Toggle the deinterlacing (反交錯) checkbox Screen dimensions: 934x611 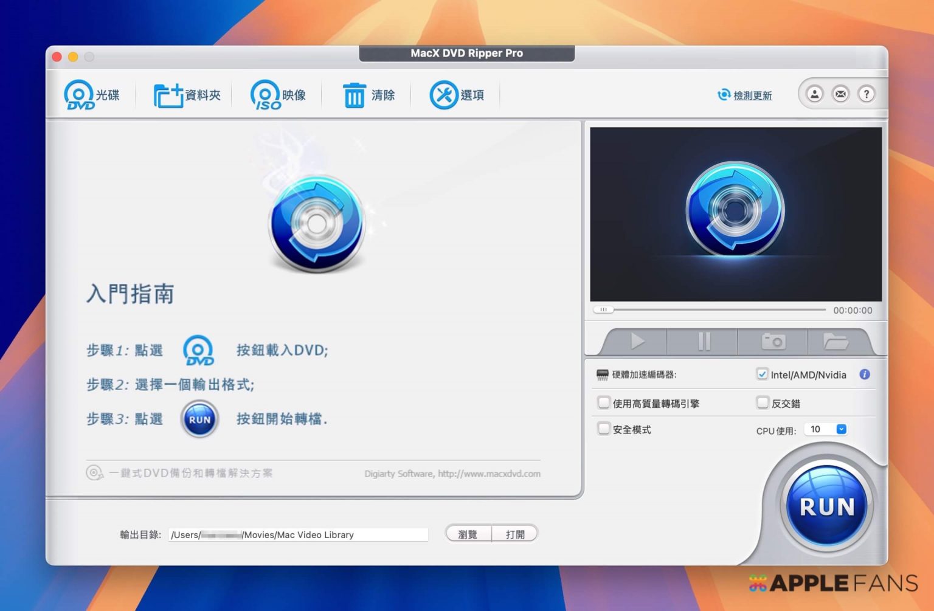coord(763,403)
